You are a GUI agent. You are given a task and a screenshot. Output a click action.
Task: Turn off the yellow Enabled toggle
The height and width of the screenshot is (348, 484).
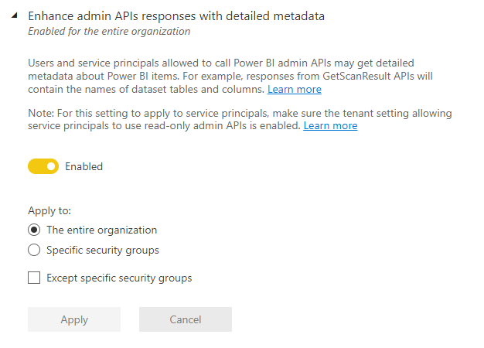pos(43,166)
